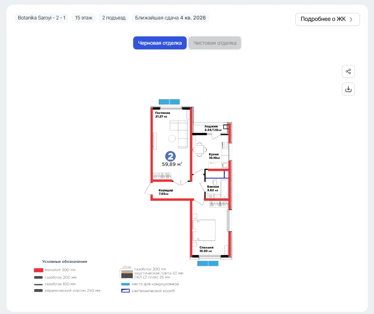
Task: Click the blue number 2 room badge
Action: [x=170, y=156]
